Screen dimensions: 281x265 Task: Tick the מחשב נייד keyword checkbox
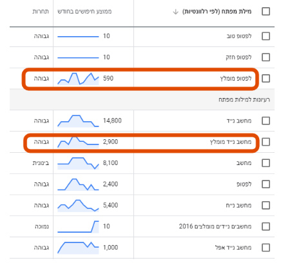click(x=266, y=121)
